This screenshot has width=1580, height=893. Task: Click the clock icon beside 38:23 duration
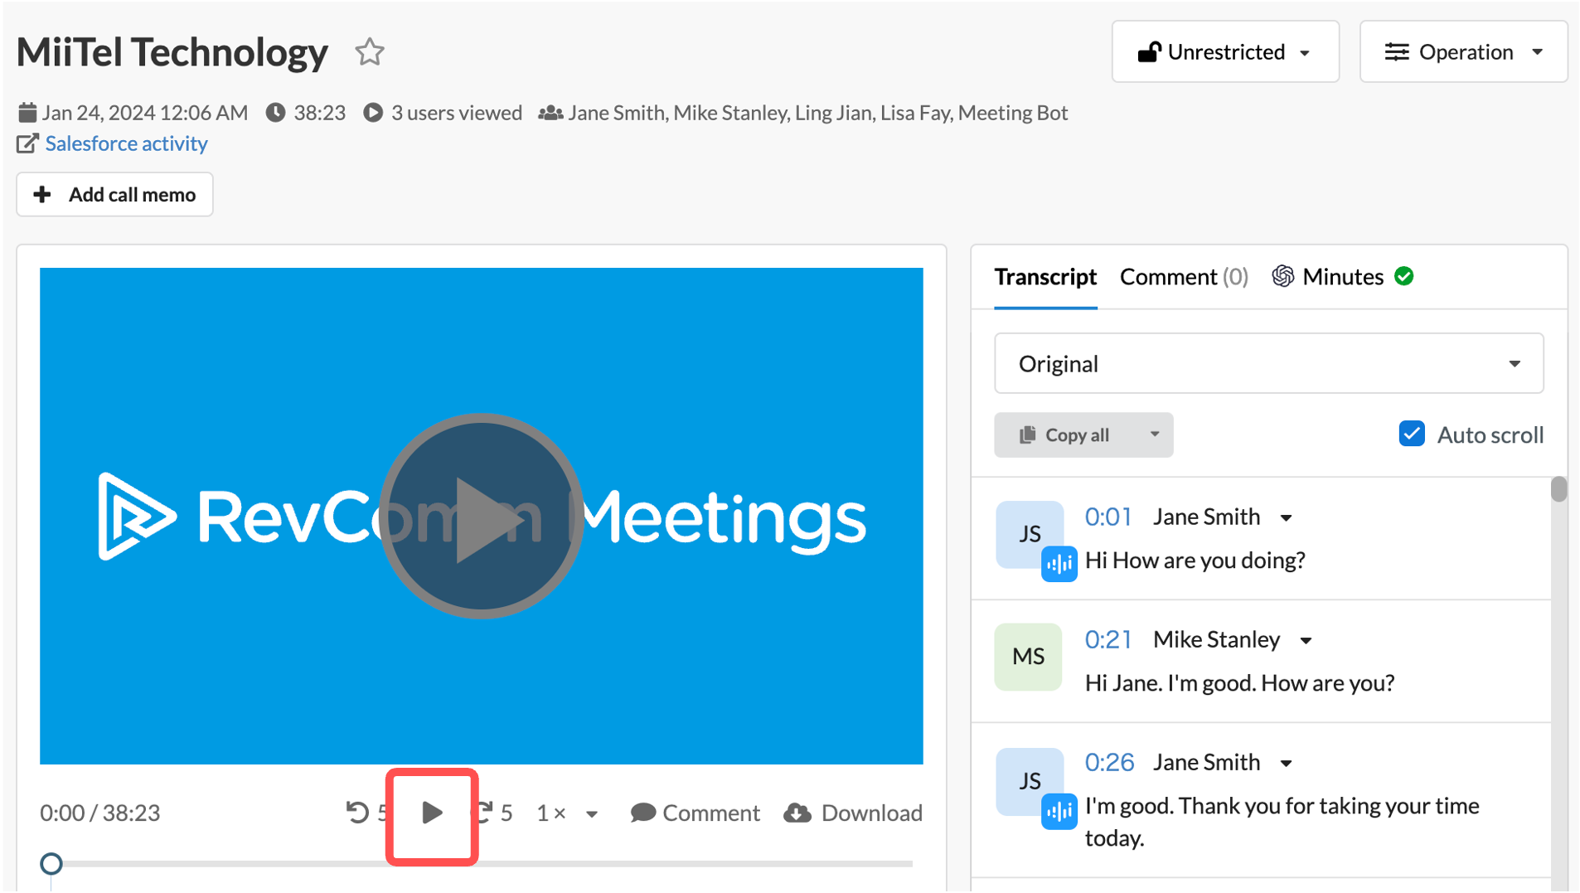pyautogui.click(x=276, y=113)
